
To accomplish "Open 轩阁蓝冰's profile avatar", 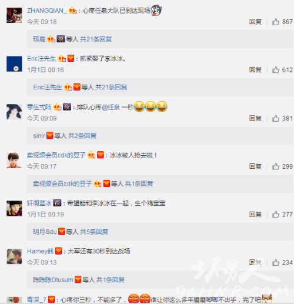I will point(14,208).
